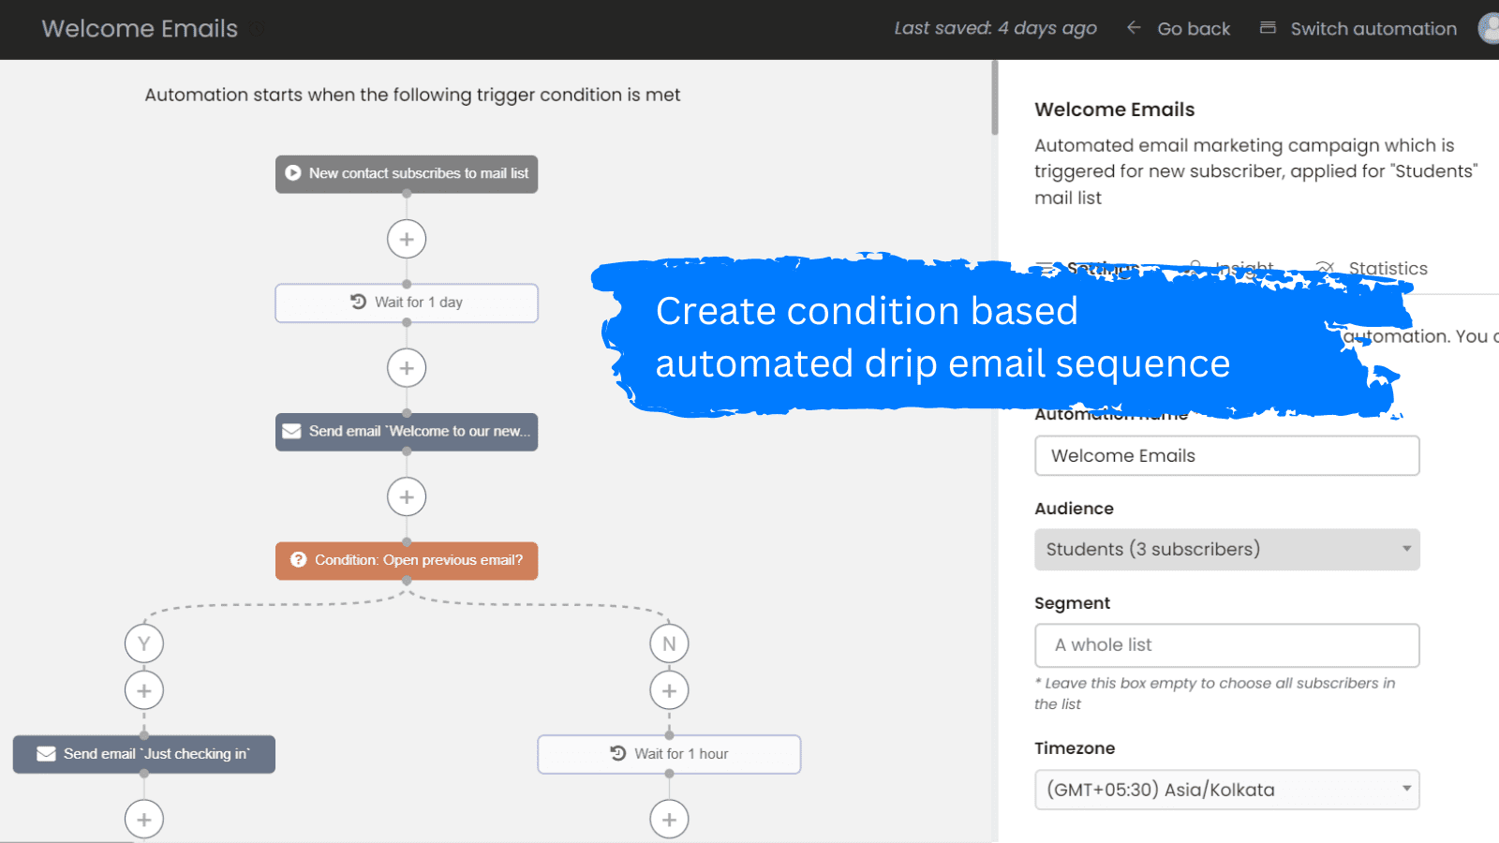Image resolution: width=1499 pixels, height=843 pixels.
Task: Click plus below Wait for 1 hour
Action: [x=669, y=820]
